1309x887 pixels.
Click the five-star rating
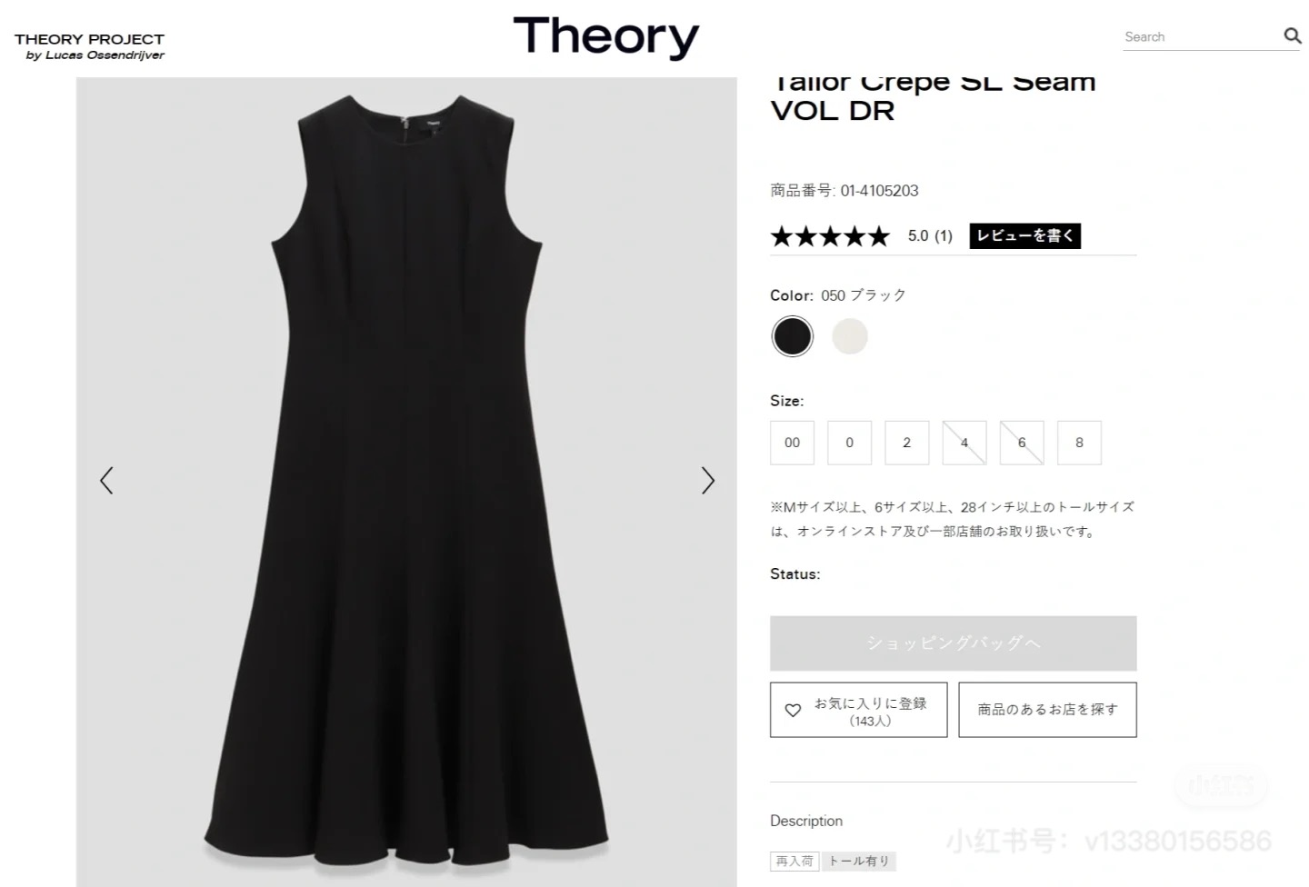point(830,236)
